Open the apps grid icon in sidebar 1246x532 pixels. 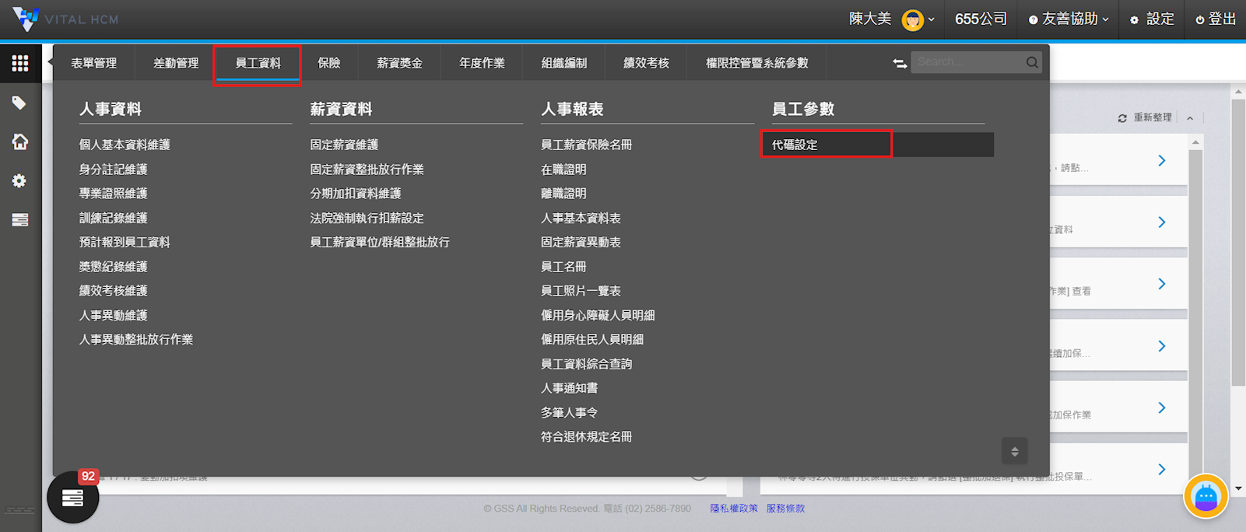pos(20,63)
